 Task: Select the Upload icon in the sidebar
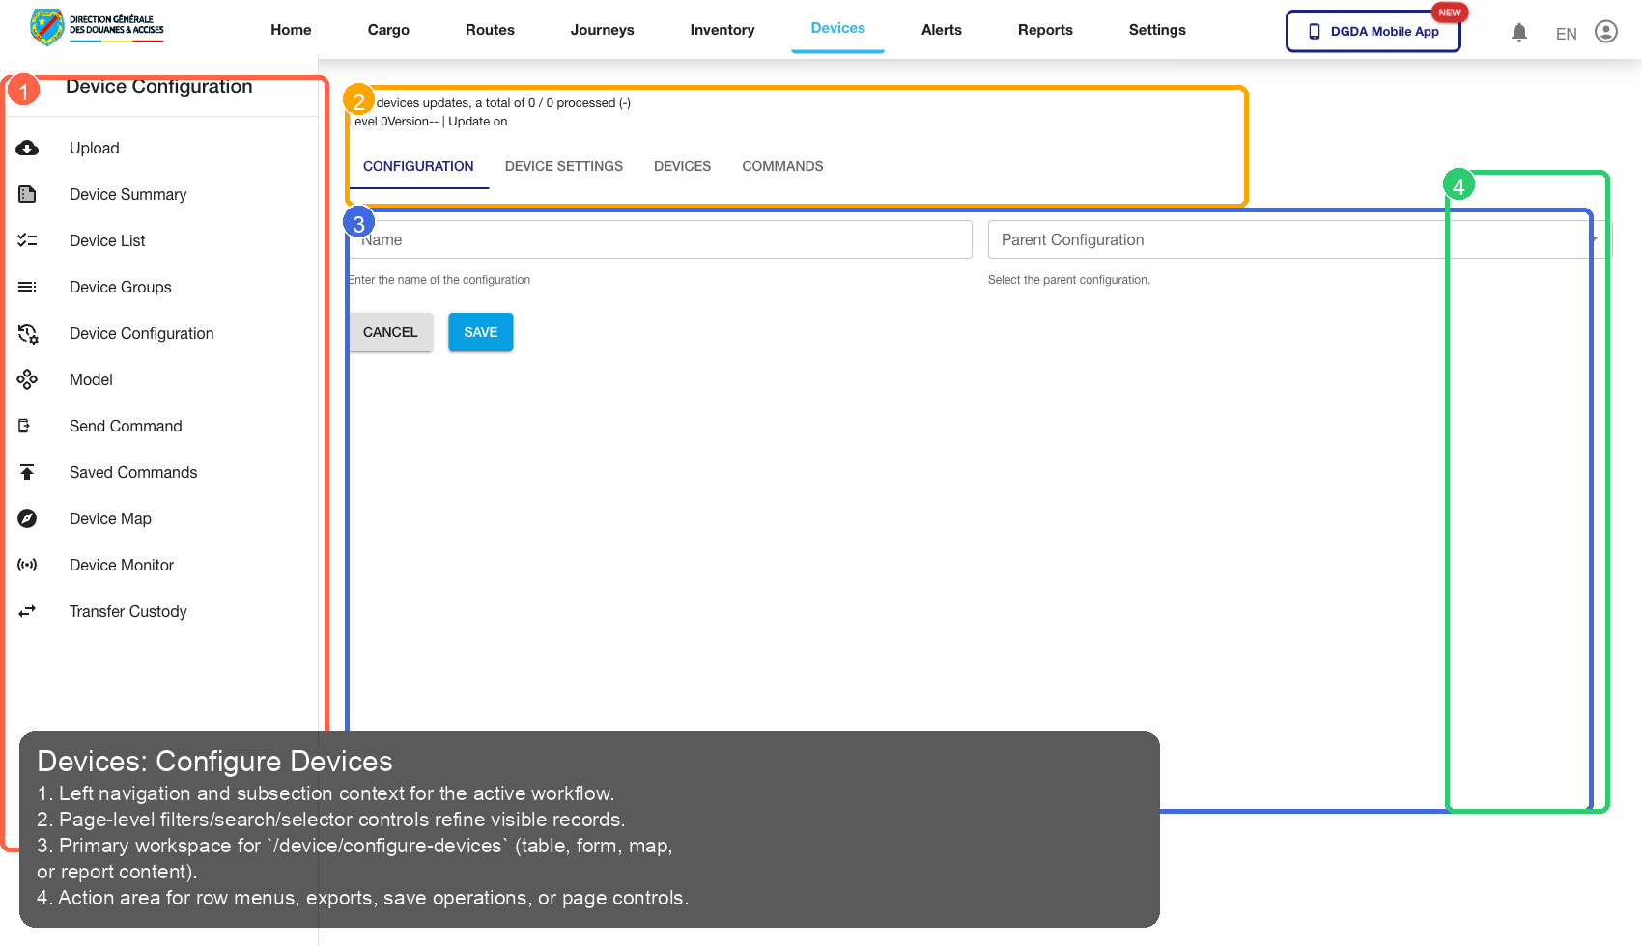[x=27, y=148]
